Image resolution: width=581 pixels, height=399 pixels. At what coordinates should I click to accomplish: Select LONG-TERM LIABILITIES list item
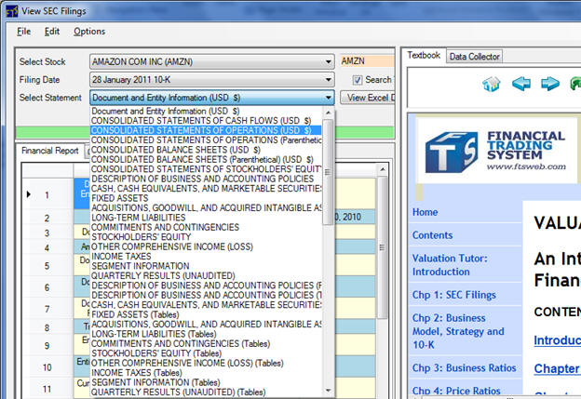pyautogui.click(x=206, y=218)
